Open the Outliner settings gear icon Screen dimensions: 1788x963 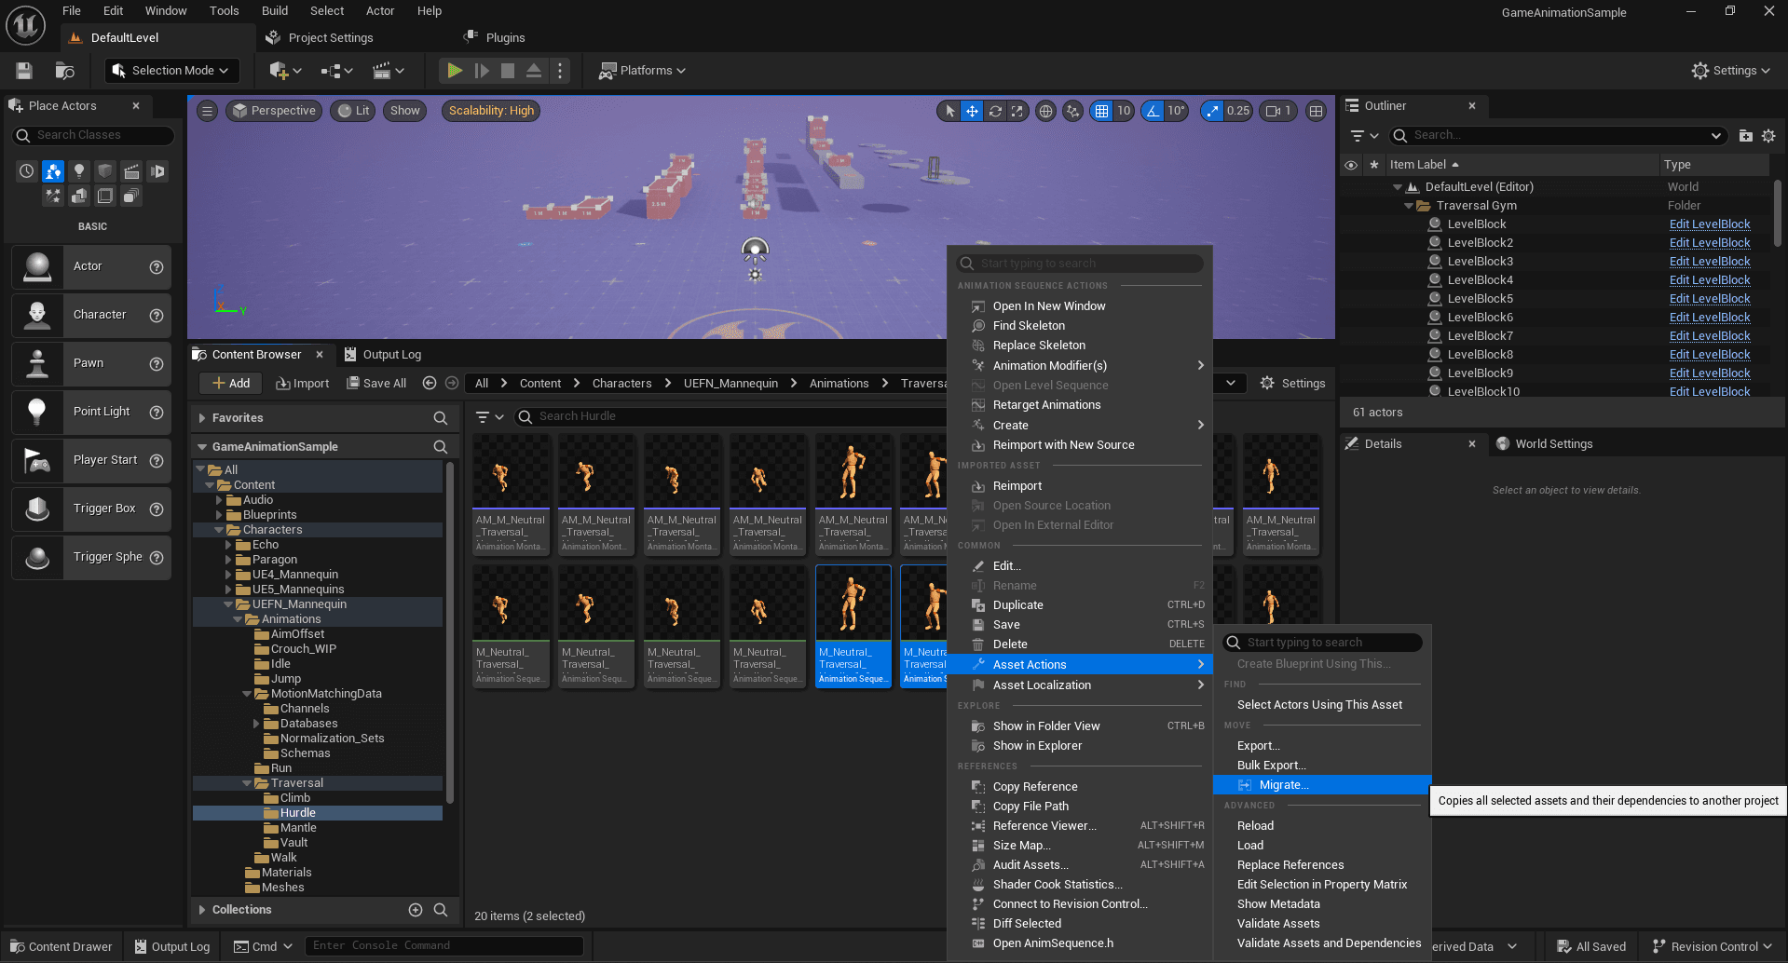(x=1768, y=136)
